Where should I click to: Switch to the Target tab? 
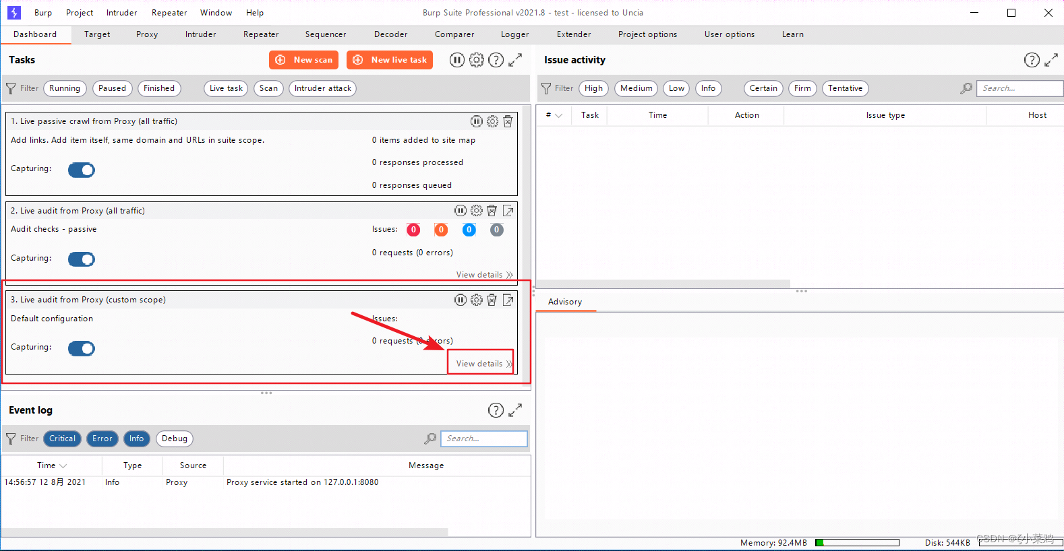coord(97,34)
